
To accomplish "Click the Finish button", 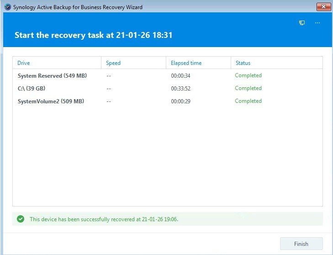I will [301, 244].
